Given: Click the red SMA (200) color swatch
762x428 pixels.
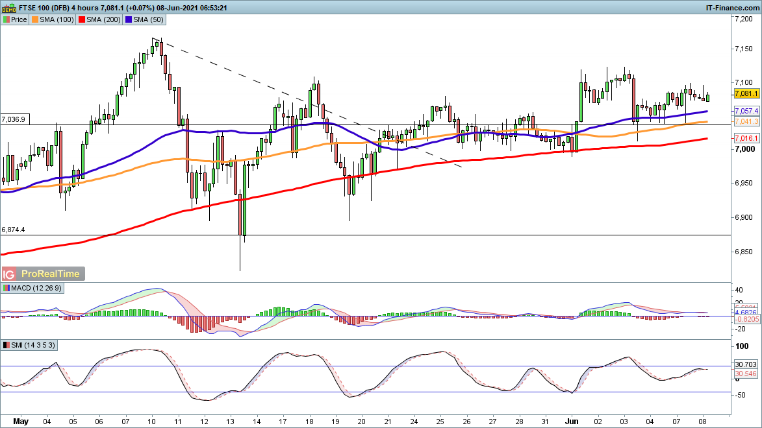Looking at the screenshot, I should (81, 19).
